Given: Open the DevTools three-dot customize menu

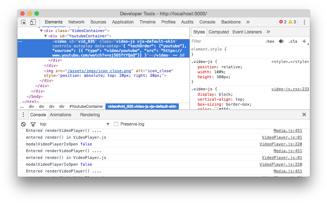Looking at the screenshot, I should [x=304, y=22].
